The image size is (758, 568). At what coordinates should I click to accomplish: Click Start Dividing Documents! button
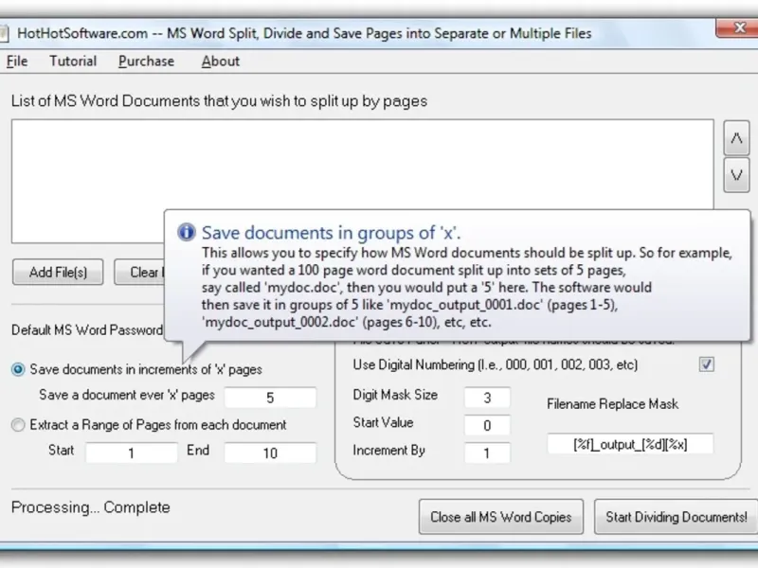tap(677, 517)
